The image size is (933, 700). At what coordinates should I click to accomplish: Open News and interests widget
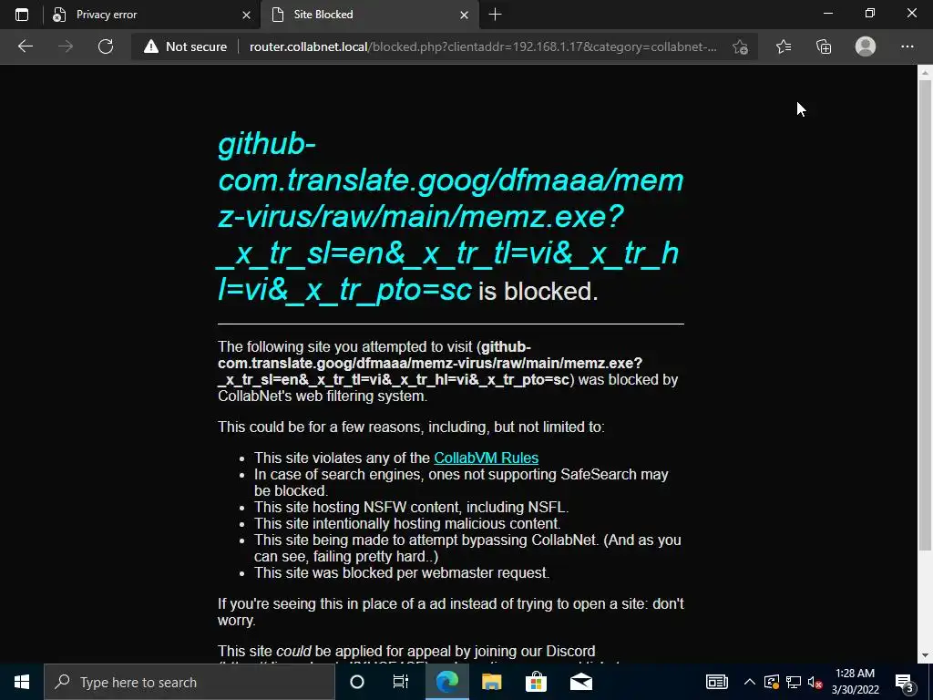click(716, 682)
